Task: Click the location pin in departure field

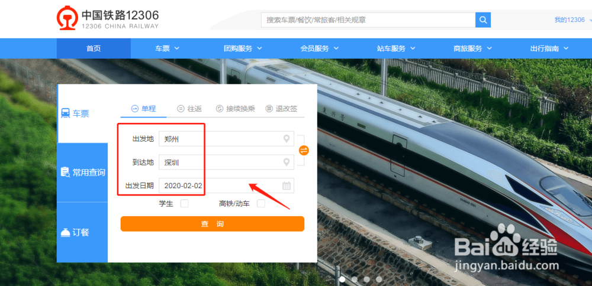Action: 287,139
